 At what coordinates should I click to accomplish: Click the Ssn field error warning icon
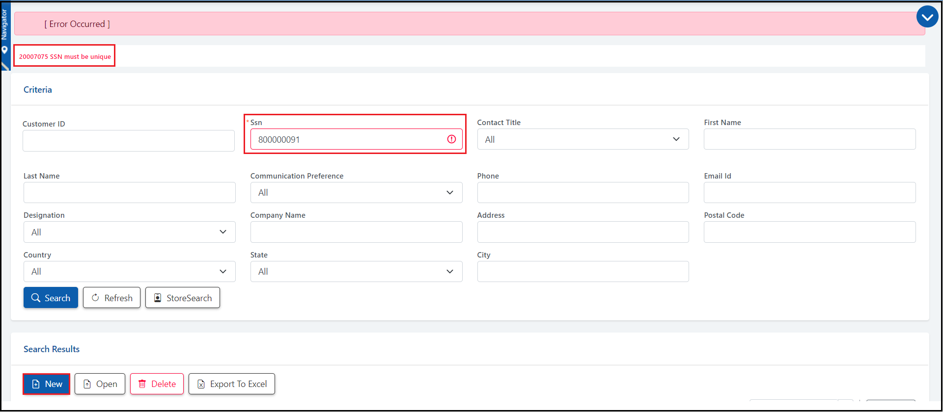pyautogui.click(x=451, y=139)
